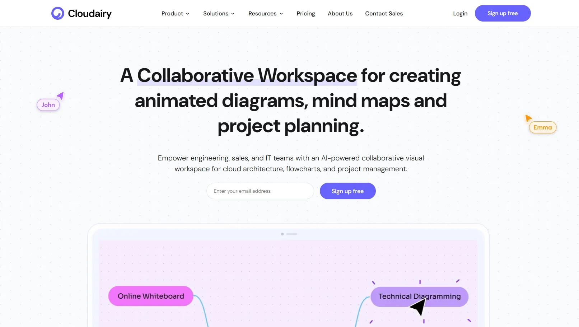This screenshot has height=327, width=579.
Task: Click the Contact Sales link
Action: 384,13
